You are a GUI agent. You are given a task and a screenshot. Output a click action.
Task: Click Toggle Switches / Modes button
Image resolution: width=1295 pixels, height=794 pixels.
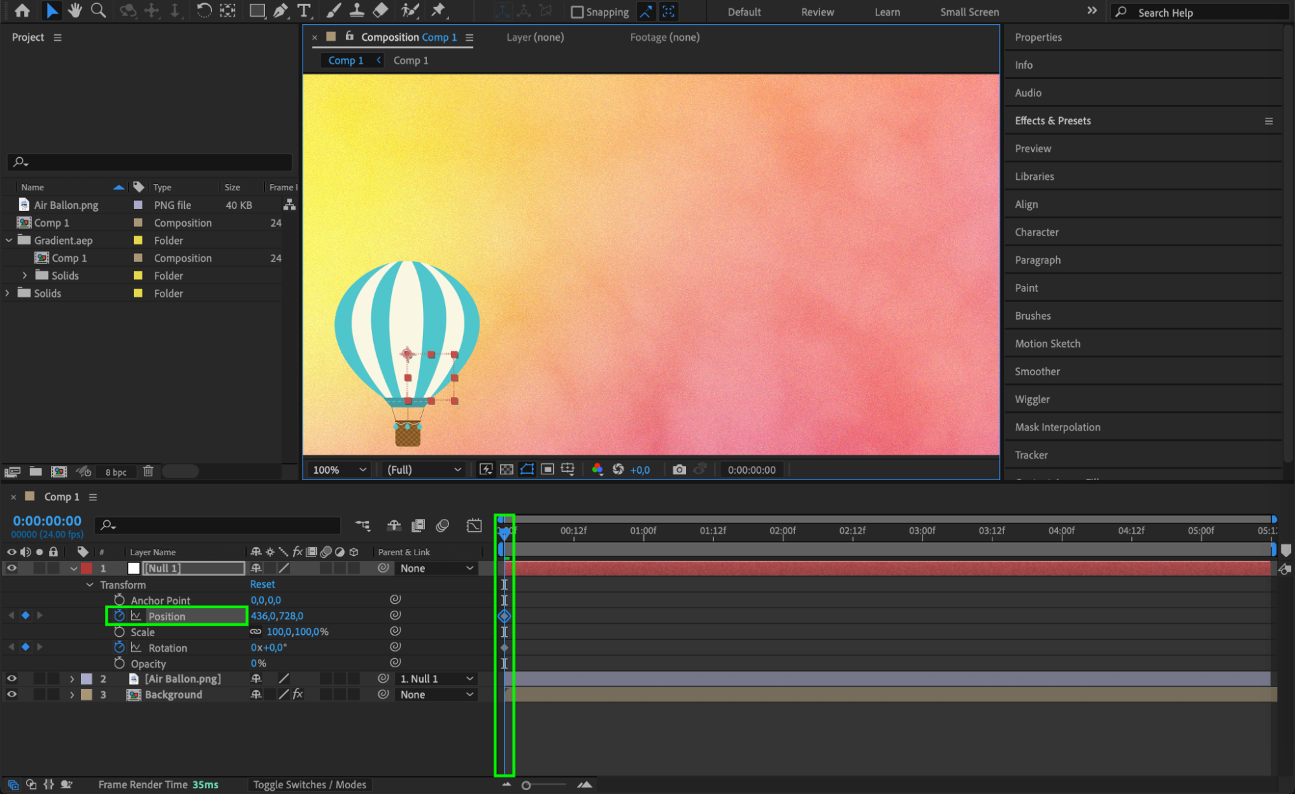click(x=310, y=784)
